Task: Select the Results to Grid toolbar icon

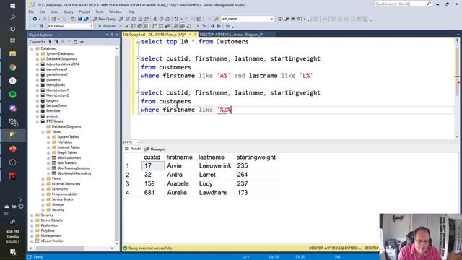Action: click(183, 26)
